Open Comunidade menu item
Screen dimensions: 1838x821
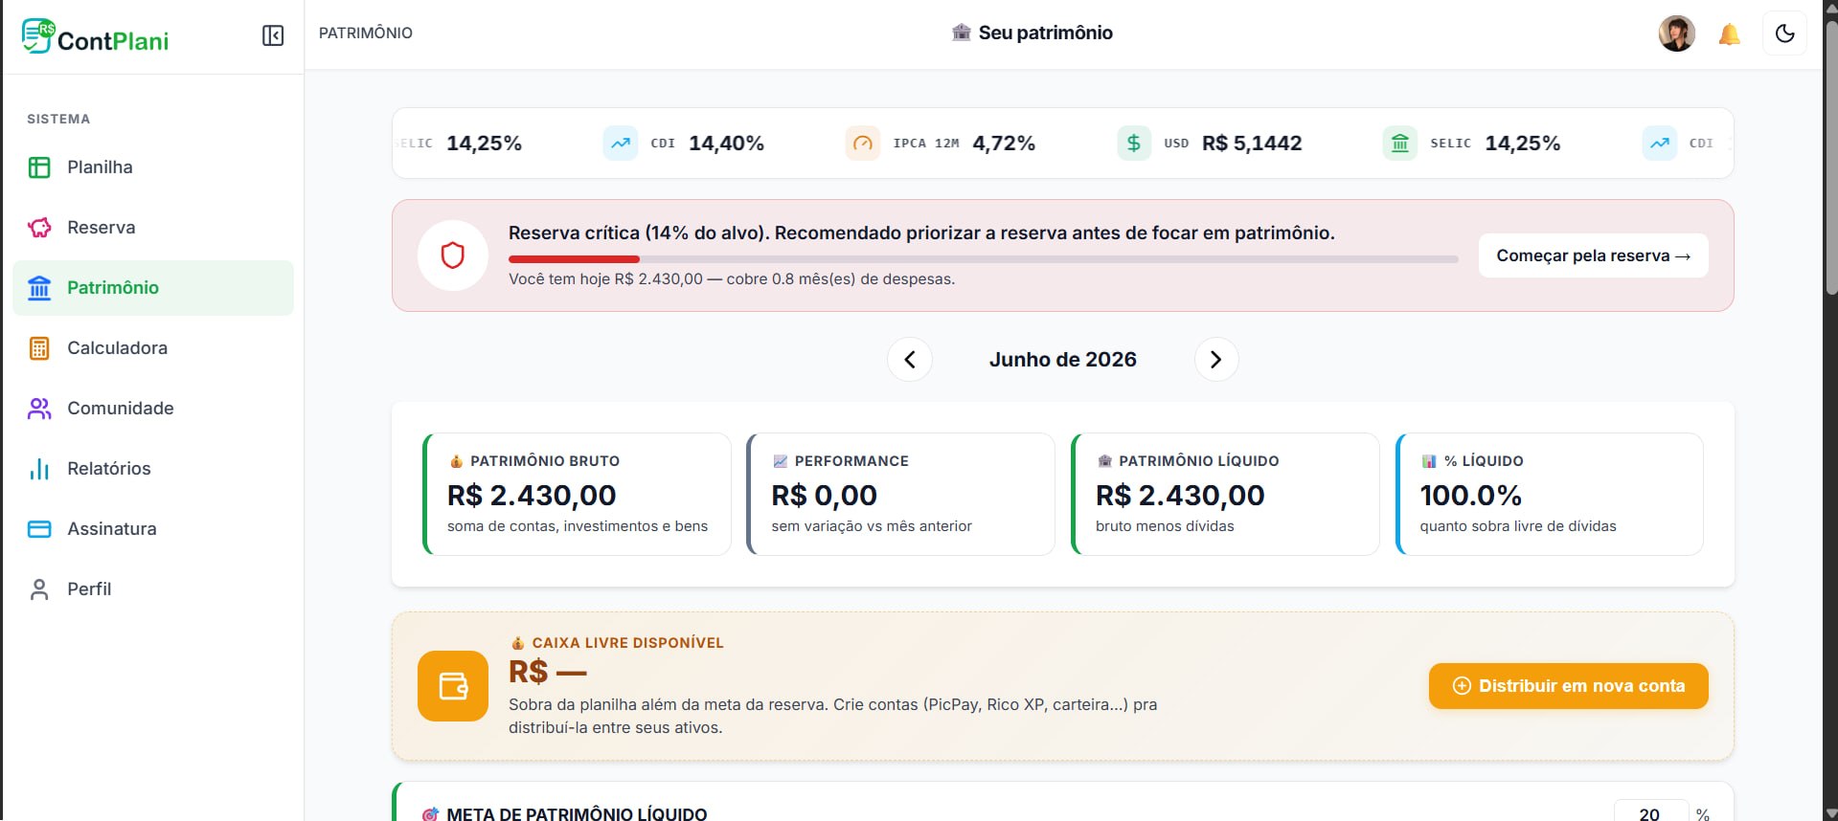coord(153,409)
